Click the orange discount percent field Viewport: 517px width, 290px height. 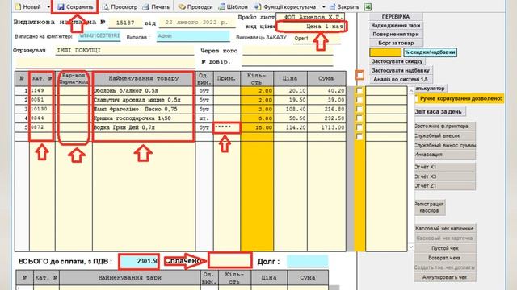(x=385, y=52)
